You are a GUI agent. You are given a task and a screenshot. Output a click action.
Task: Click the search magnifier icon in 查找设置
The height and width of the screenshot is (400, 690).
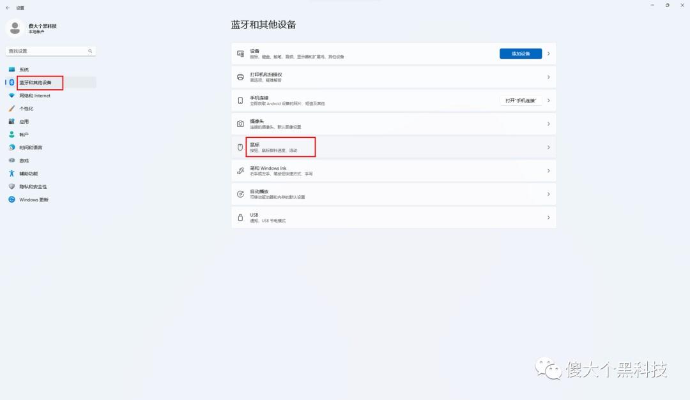coord(90,51)
